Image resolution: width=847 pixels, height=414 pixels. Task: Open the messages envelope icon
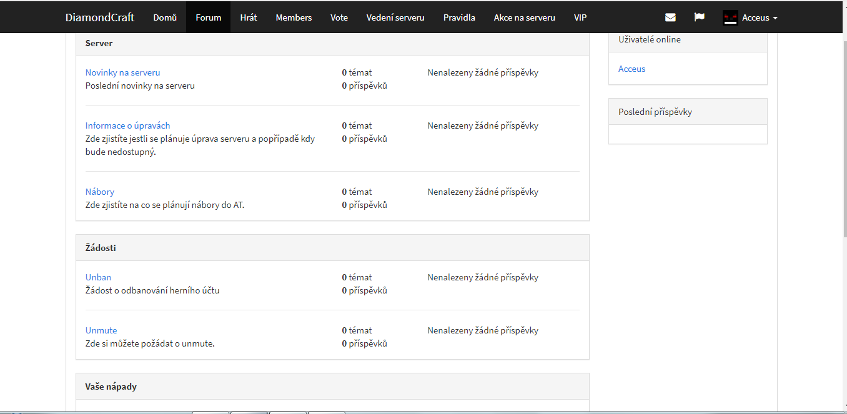(x=670, y=17)
